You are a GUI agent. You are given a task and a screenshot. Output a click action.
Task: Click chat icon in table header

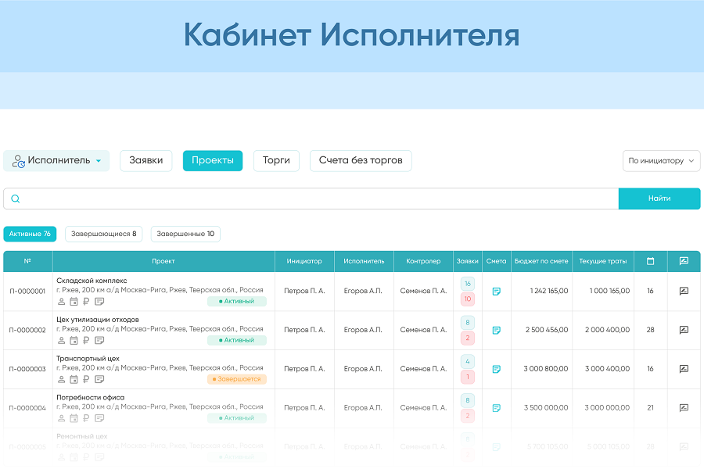pyautogui.click(x=684, y=261)
